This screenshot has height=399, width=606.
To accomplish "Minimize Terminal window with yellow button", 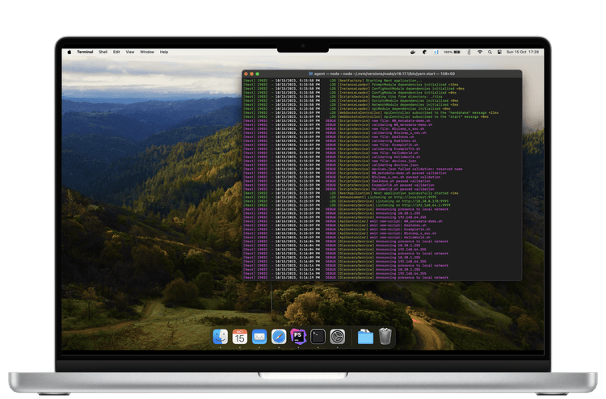I will point(251,73).
